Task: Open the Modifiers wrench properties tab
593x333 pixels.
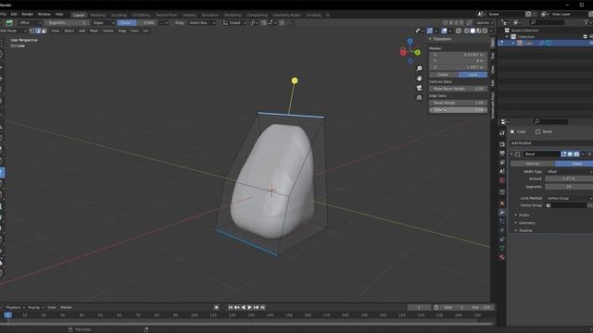Action: (x=502, y=213)
